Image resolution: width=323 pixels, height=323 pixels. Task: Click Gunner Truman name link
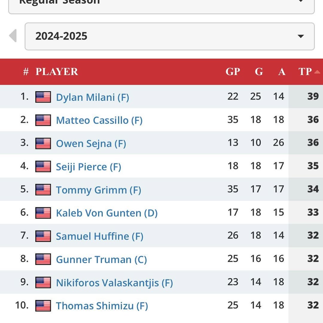coord(101,259)
